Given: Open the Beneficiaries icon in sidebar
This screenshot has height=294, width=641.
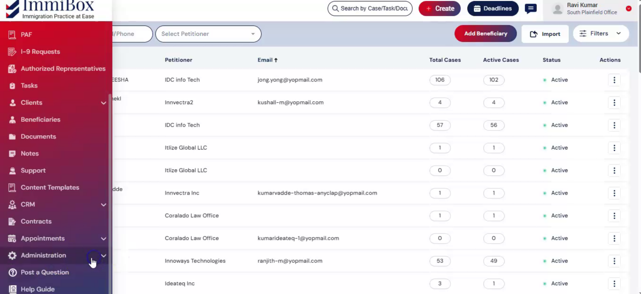Looking at the screenshot, I should pyautogui.click(x=12, y=120).
